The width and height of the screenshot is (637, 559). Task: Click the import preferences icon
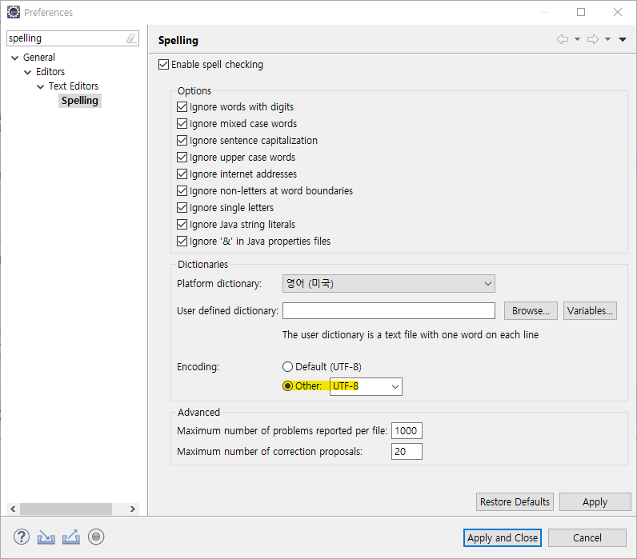coord(46,537)
